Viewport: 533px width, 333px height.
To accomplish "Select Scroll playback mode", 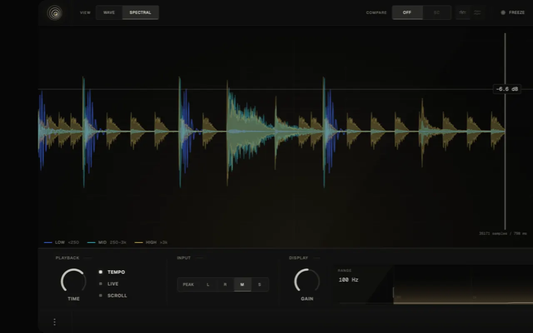I will tap(113, 296).
